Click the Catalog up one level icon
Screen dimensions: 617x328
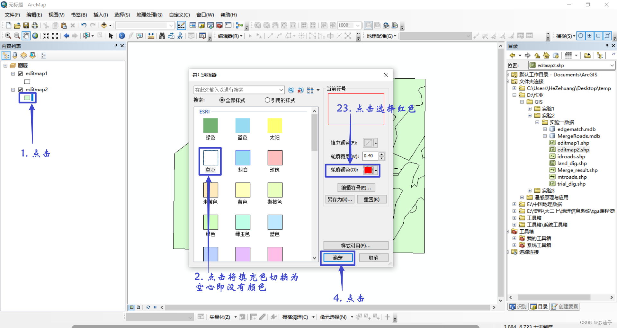click(x=537, y=56)
